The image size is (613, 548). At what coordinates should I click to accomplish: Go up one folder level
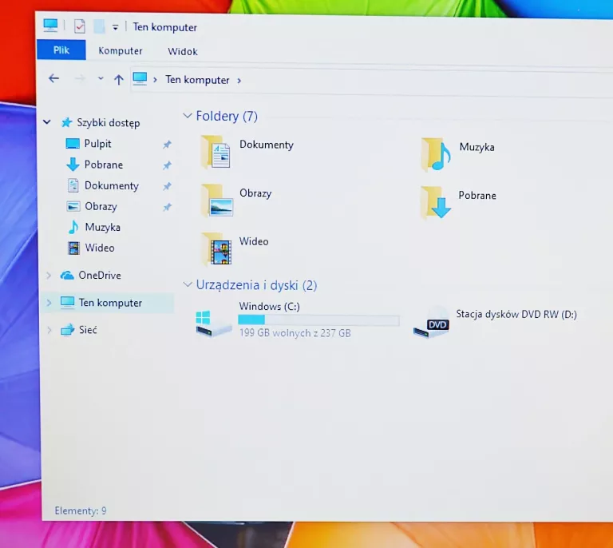(118, 80)
